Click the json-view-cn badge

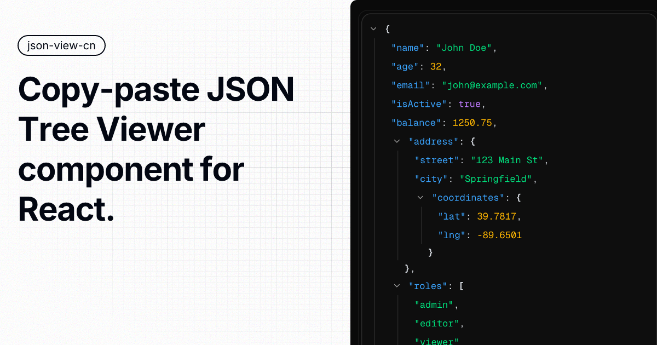(x=61, y=45)
